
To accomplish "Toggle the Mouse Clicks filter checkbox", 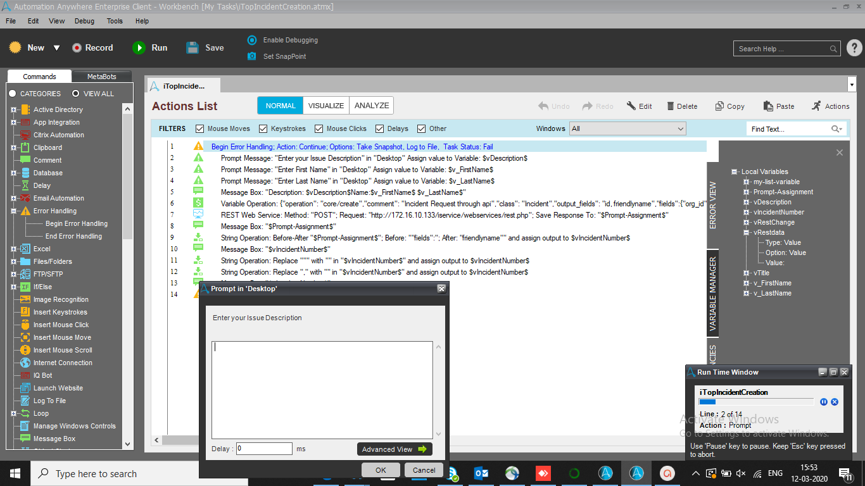I will coord(319,128).
